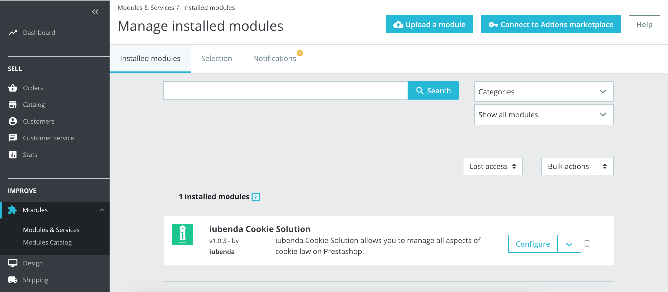Open Catalog via its sidebar icon

coord(13,105)
